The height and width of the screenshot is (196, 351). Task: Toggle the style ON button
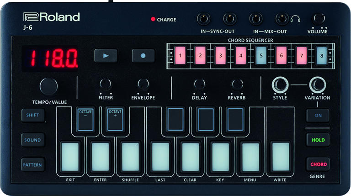(318, 116)
